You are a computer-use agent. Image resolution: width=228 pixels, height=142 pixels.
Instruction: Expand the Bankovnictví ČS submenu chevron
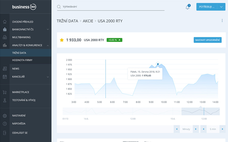(48, 29)
